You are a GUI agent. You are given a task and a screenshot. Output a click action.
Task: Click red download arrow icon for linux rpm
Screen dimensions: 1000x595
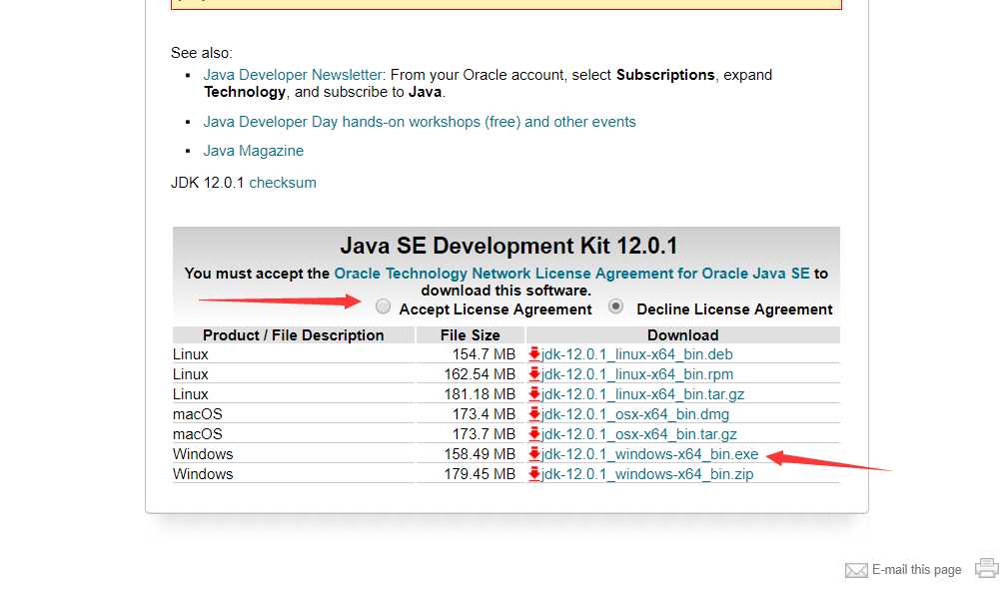534,374
